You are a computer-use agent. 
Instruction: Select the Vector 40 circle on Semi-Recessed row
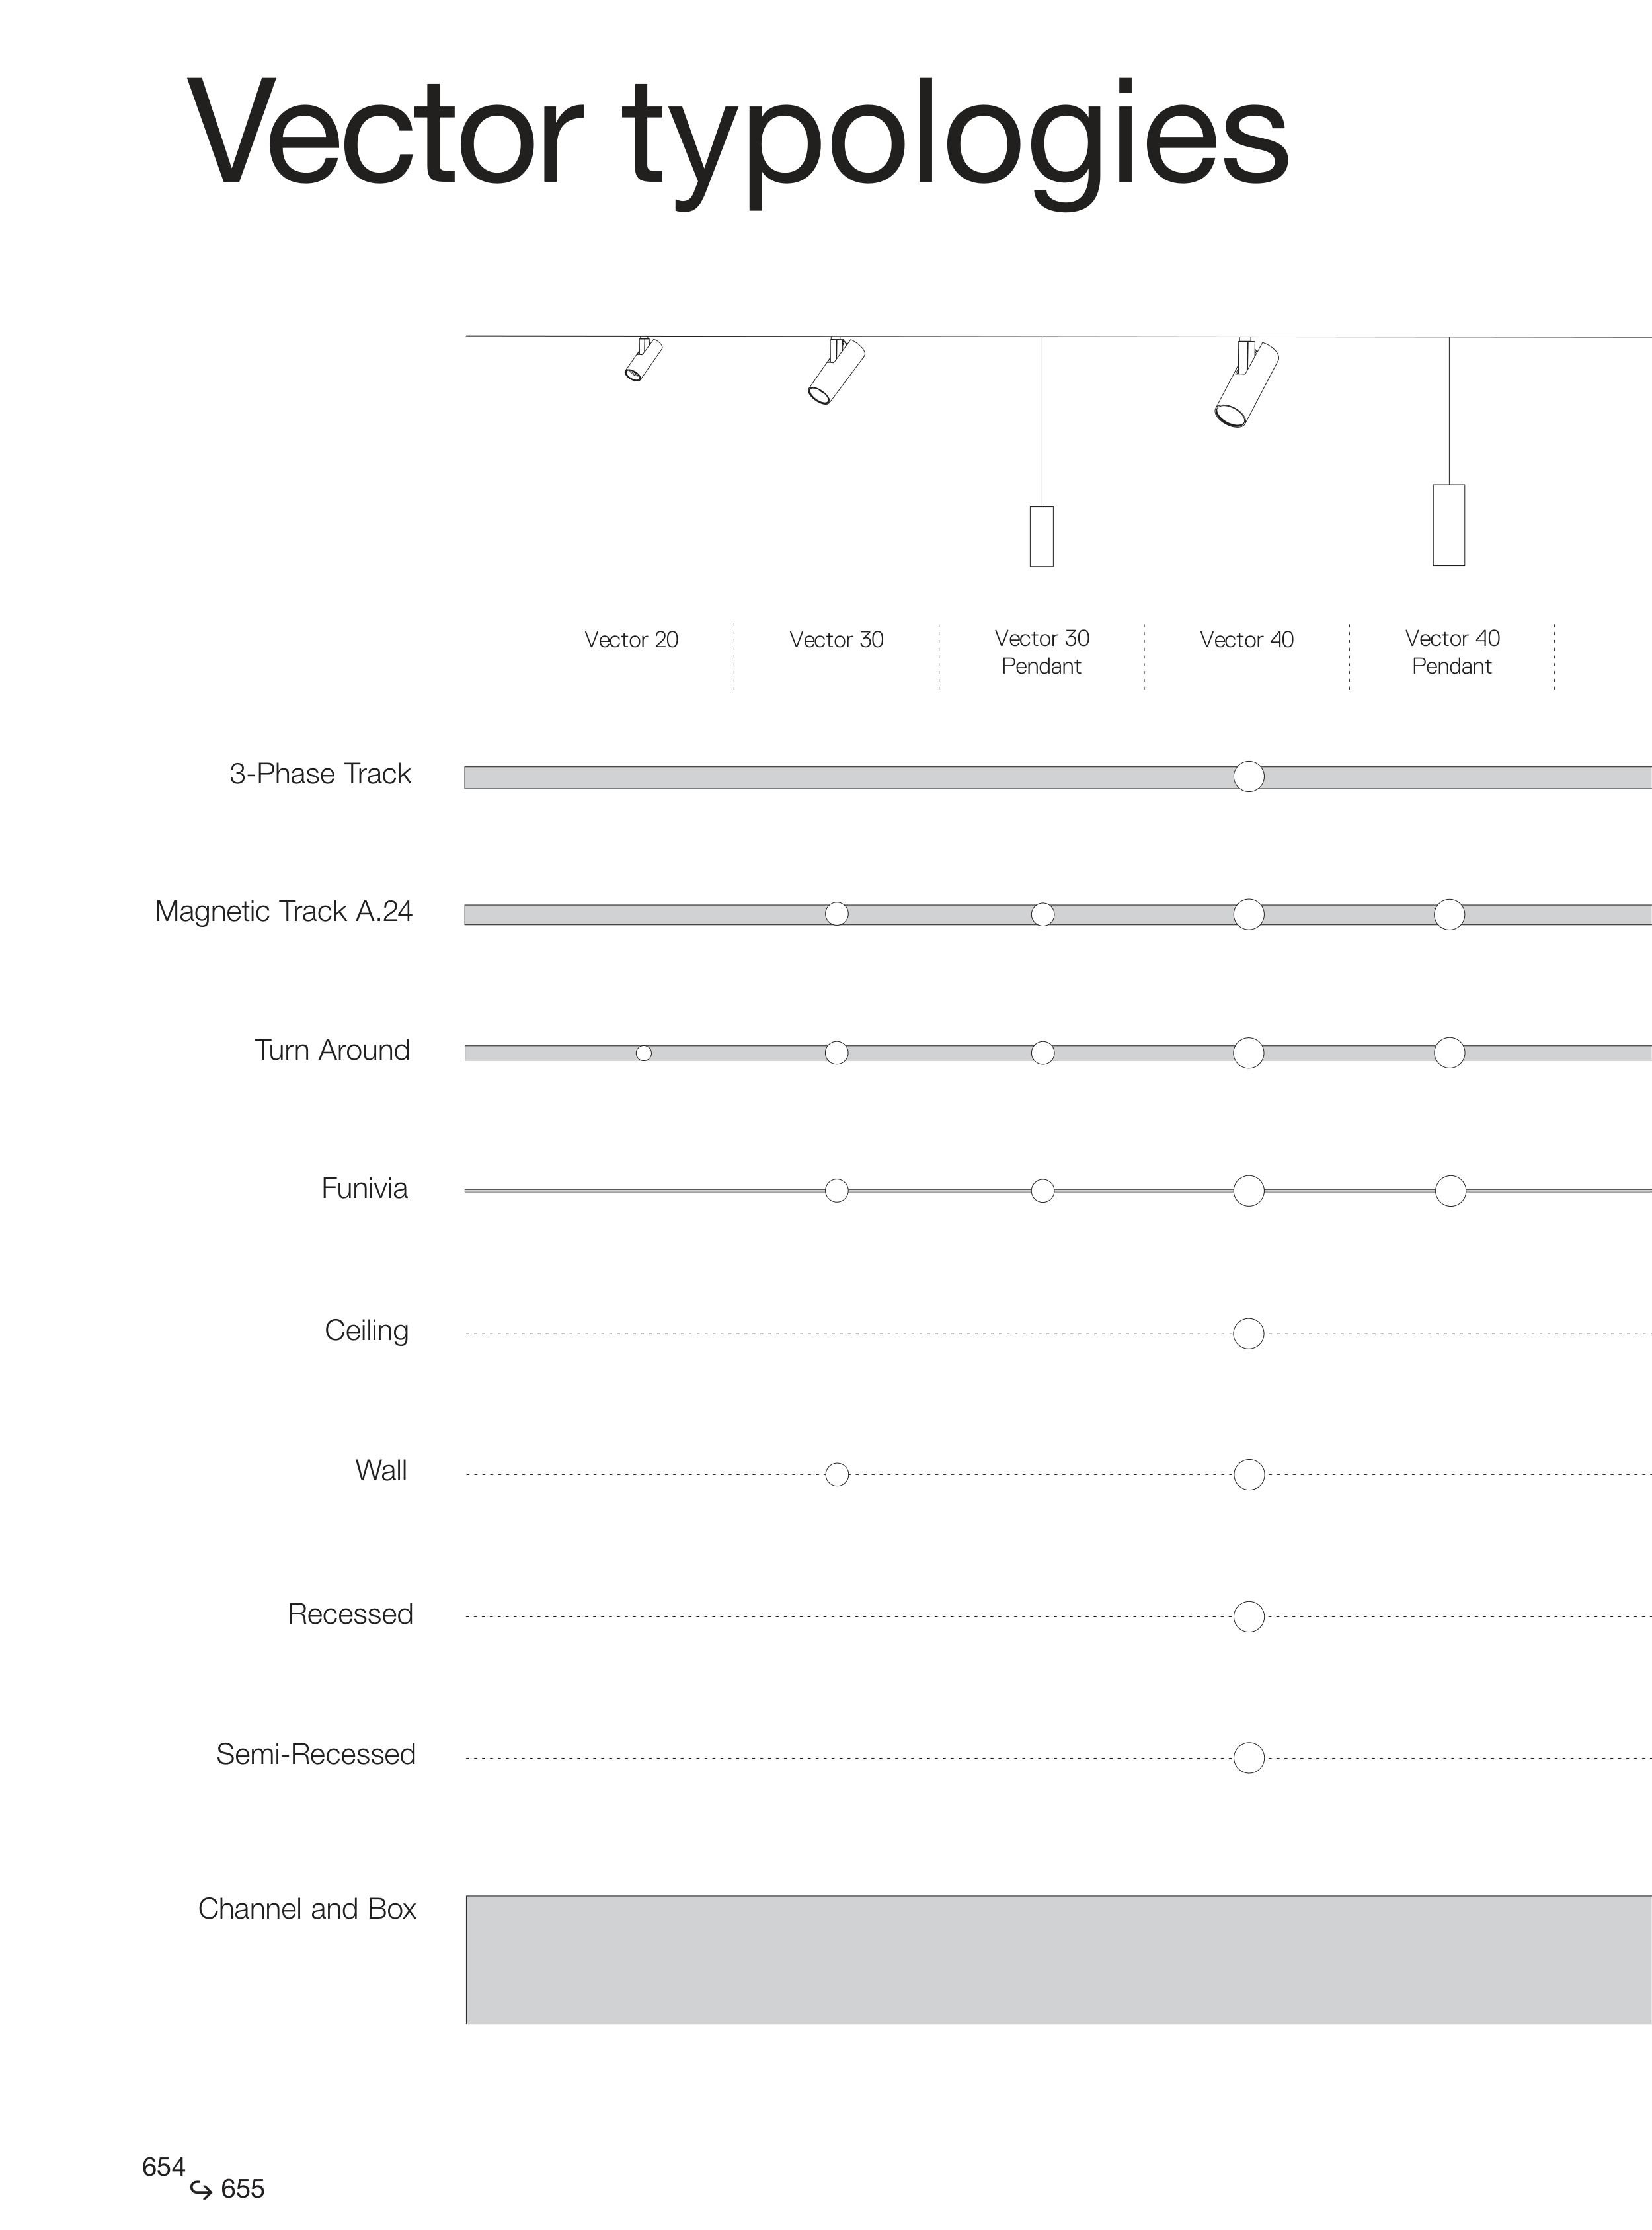click(x=1248, y=1758)
